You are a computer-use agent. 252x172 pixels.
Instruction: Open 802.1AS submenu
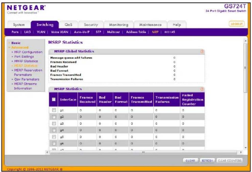point(170,32)
